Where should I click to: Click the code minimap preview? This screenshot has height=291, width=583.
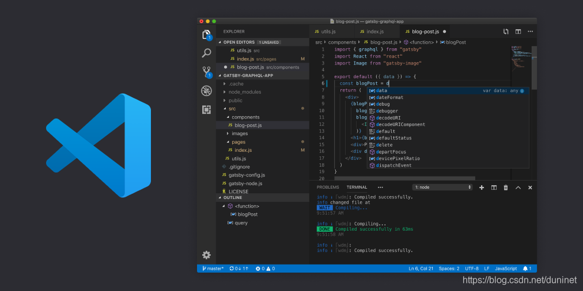click(x=521, y=58)
